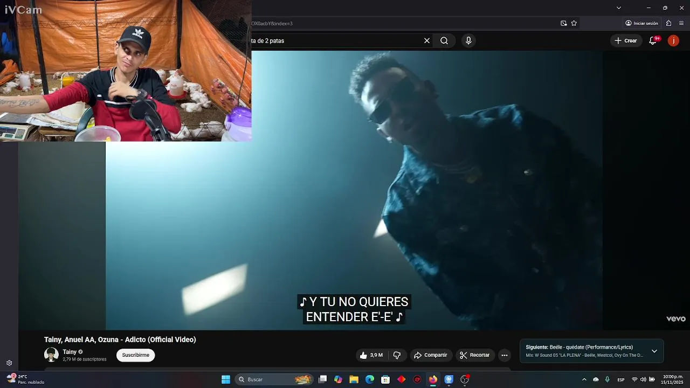The image size is (690, 388).
Task: Open the red diamond app on taskbar
Action: coord(401,379)
